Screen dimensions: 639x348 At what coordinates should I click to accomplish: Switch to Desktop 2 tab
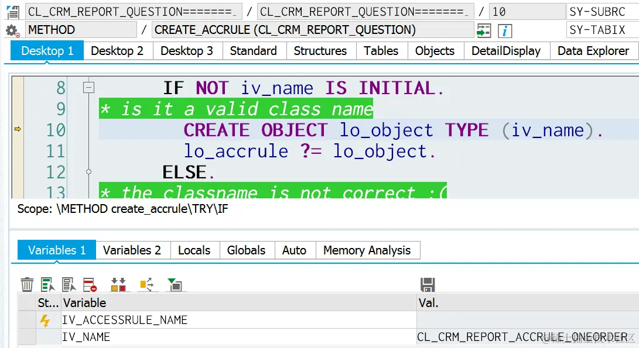pos(117,51)
